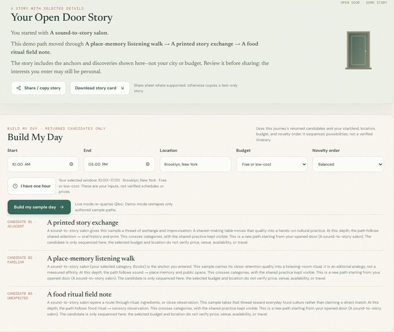Click the green door illustration

point(358,50)
